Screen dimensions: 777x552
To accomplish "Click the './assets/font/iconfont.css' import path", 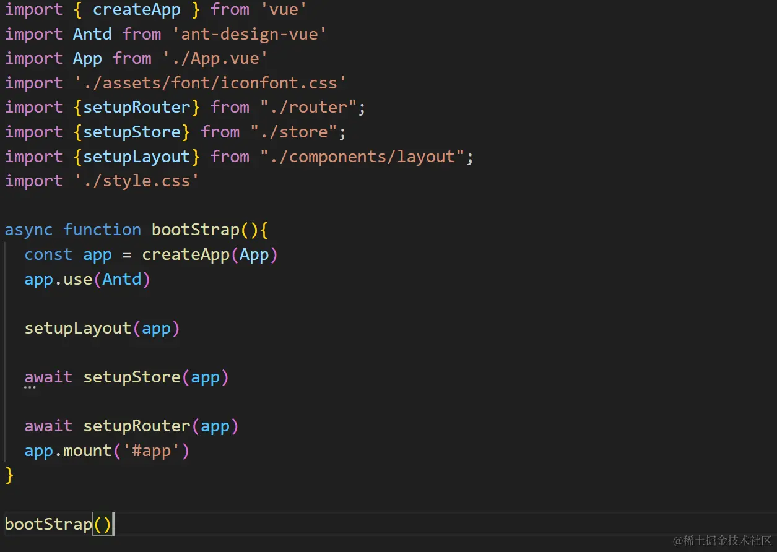I will click(x=211, y=83).
